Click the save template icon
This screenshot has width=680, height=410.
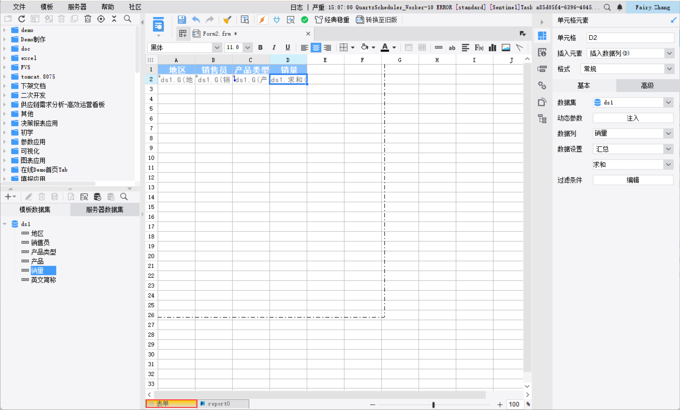point(181,20)
